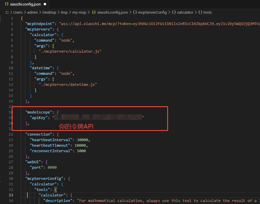
Task: Click the braces icon before tools breadcrumb
Action: [200, 13]
